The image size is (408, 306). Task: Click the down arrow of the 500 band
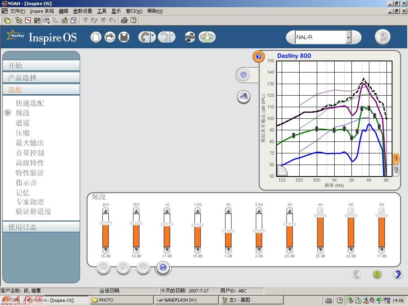pos(136,250)
